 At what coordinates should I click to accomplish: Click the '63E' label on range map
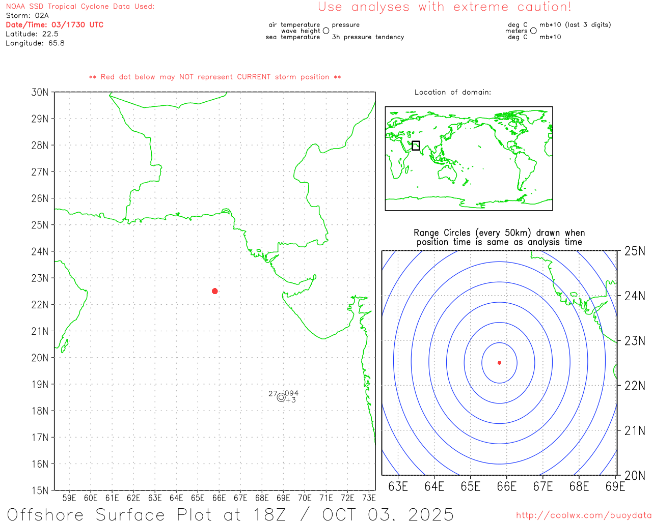tap(398, 486)
